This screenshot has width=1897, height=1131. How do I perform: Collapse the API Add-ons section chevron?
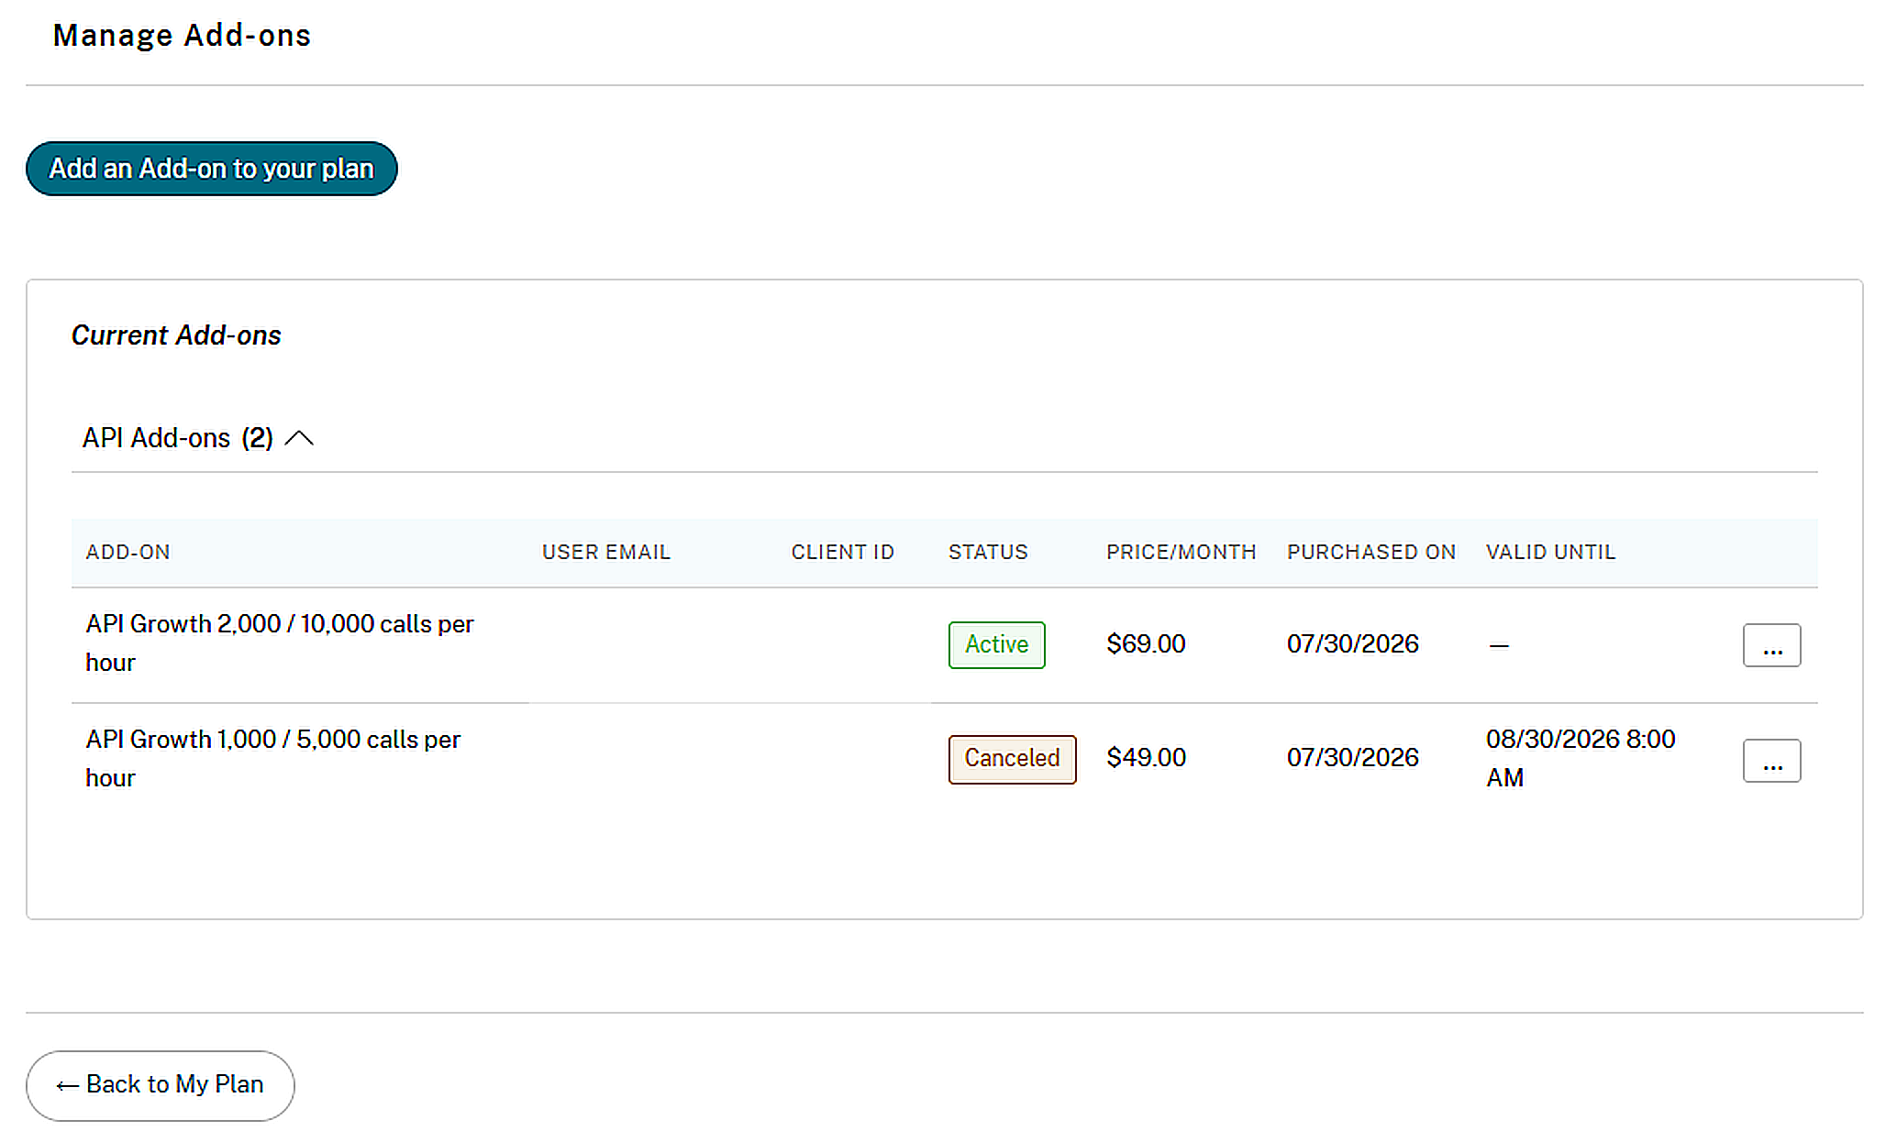tap(299, 438)
